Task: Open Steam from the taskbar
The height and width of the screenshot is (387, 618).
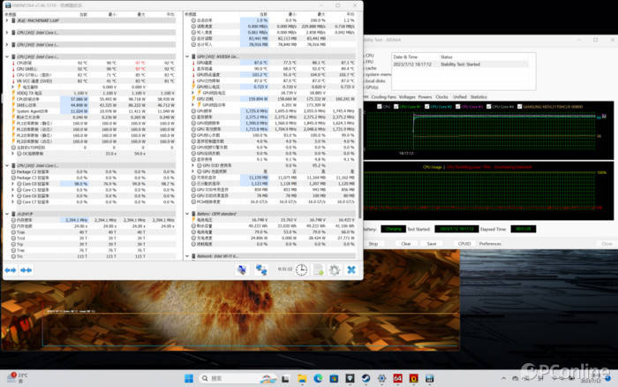Action: (x=364, y=378)
